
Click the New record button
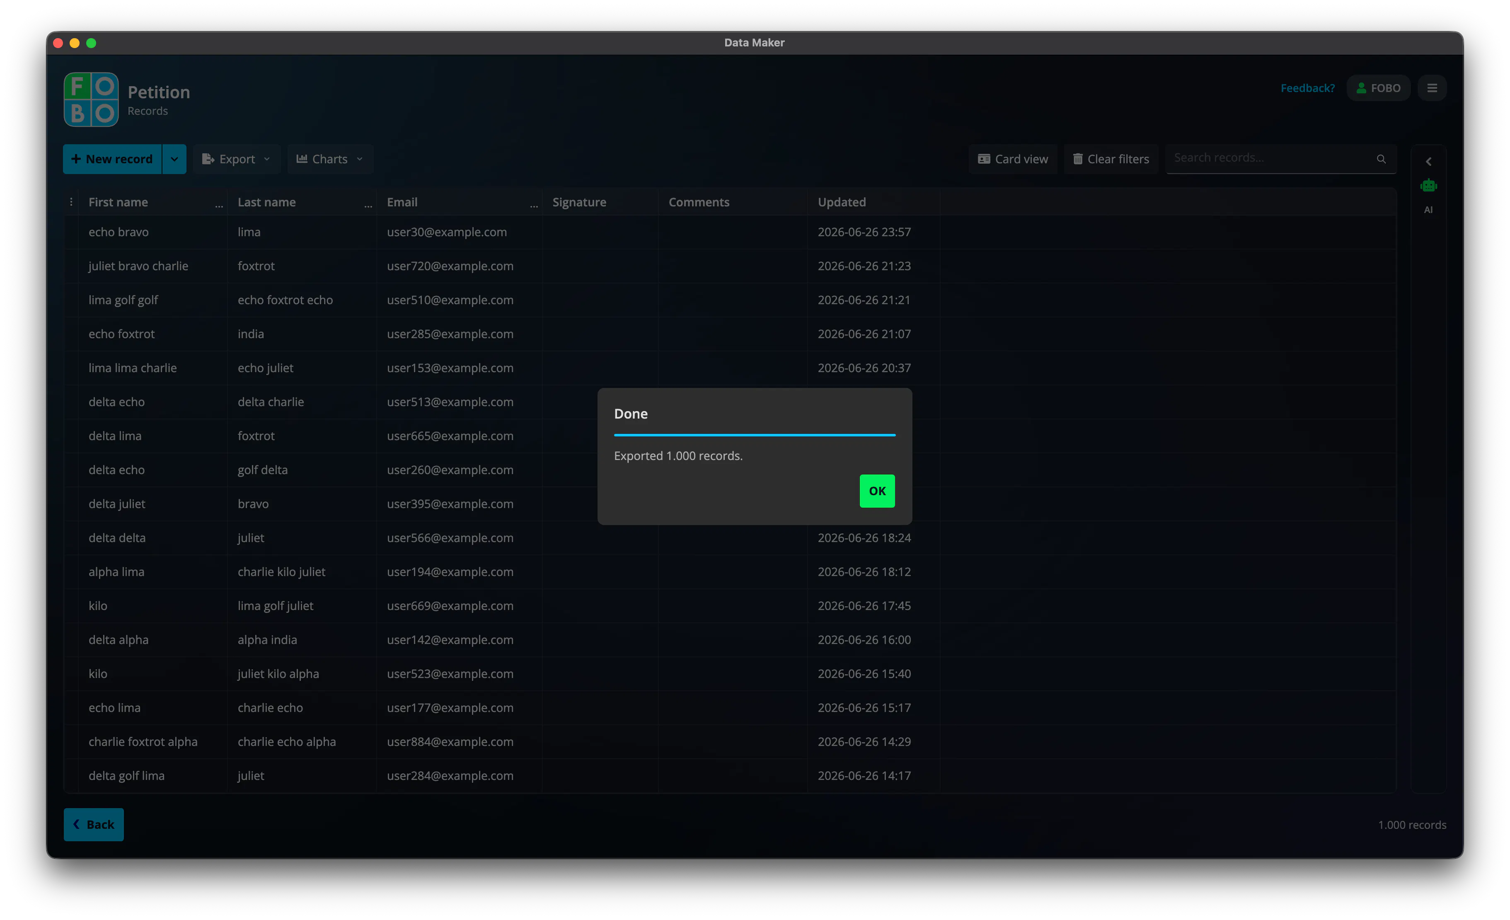point(112,160)
